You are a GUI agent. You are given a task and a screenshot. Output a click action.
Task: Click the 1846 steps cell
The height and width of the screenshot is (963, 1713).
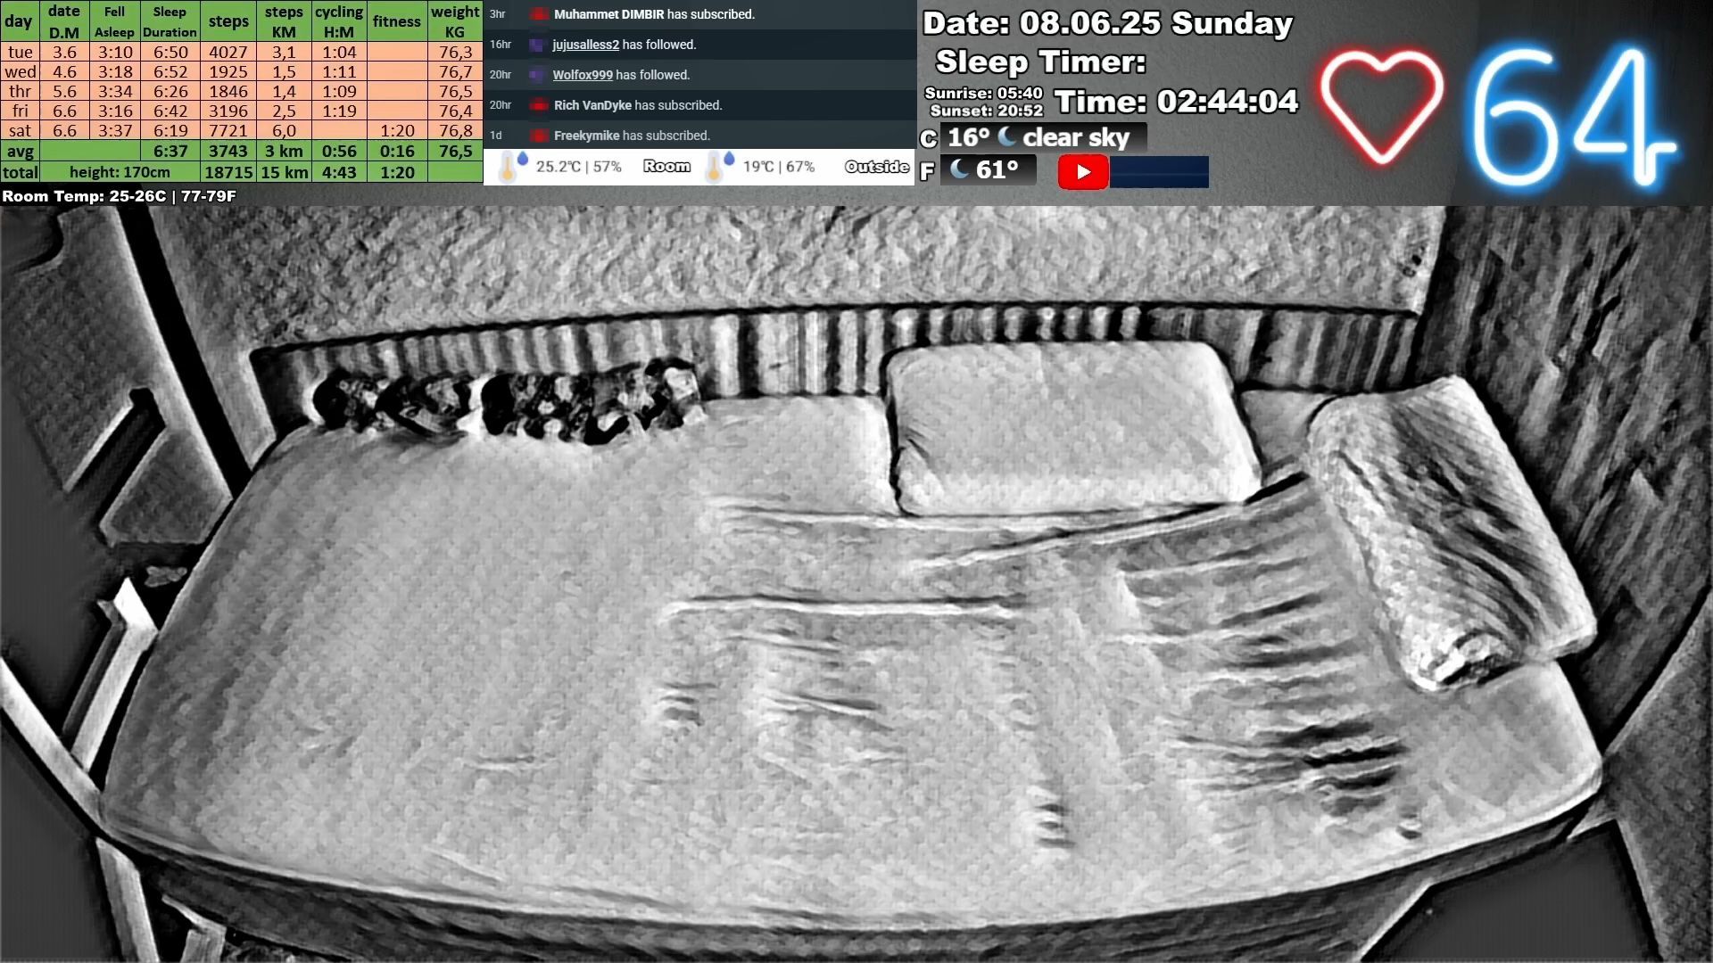click(x=228, y=91)
